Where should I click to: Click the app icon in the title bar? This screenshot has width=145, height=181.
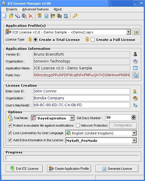click(4, 3)
